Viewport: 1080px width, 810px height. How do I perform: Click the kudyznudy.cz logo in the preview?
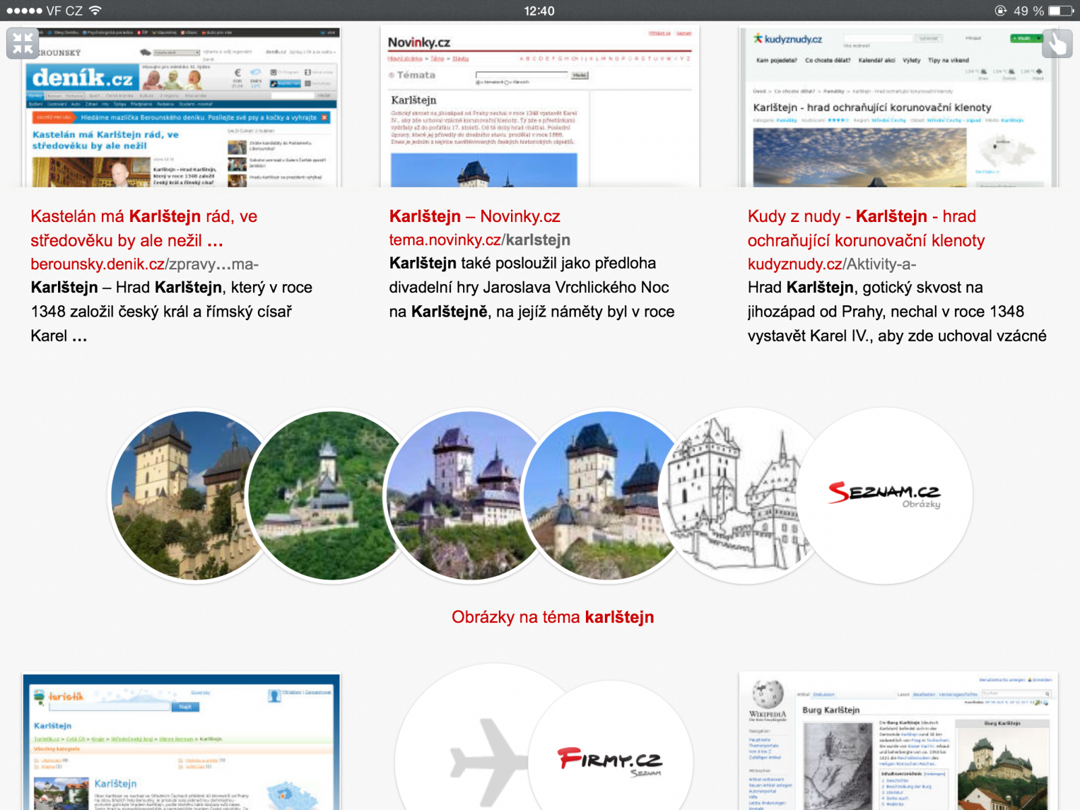[x=788, y=38]
